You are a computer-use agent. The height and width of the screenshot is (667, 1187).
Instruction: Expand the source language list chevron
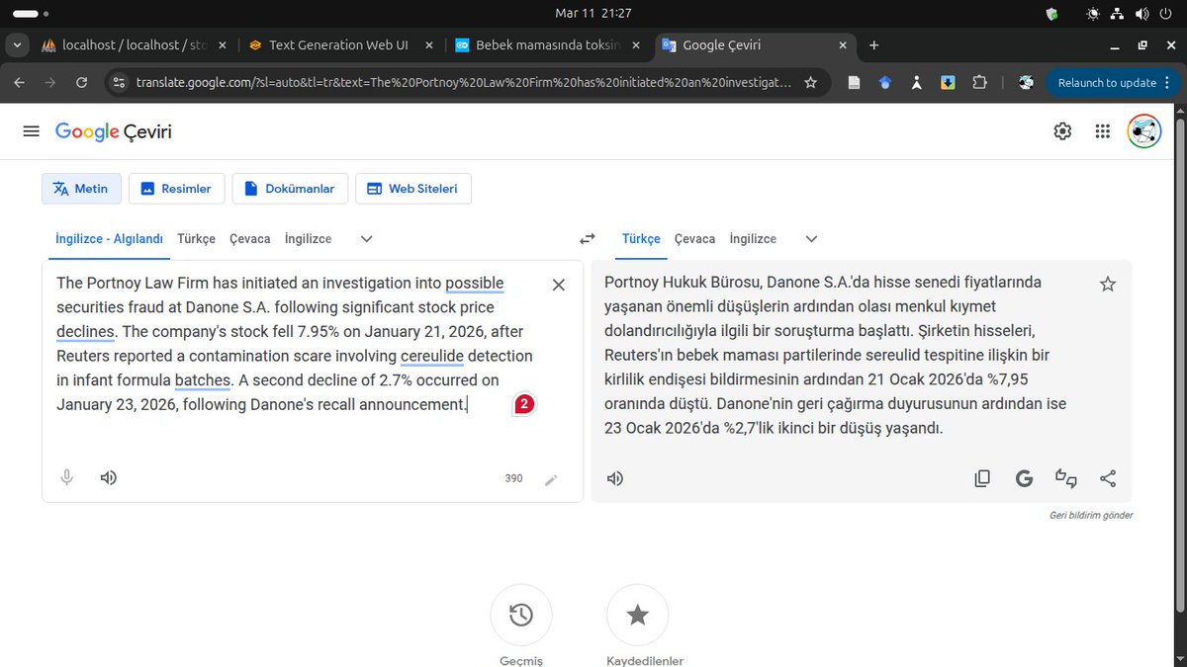coord(367,239)
